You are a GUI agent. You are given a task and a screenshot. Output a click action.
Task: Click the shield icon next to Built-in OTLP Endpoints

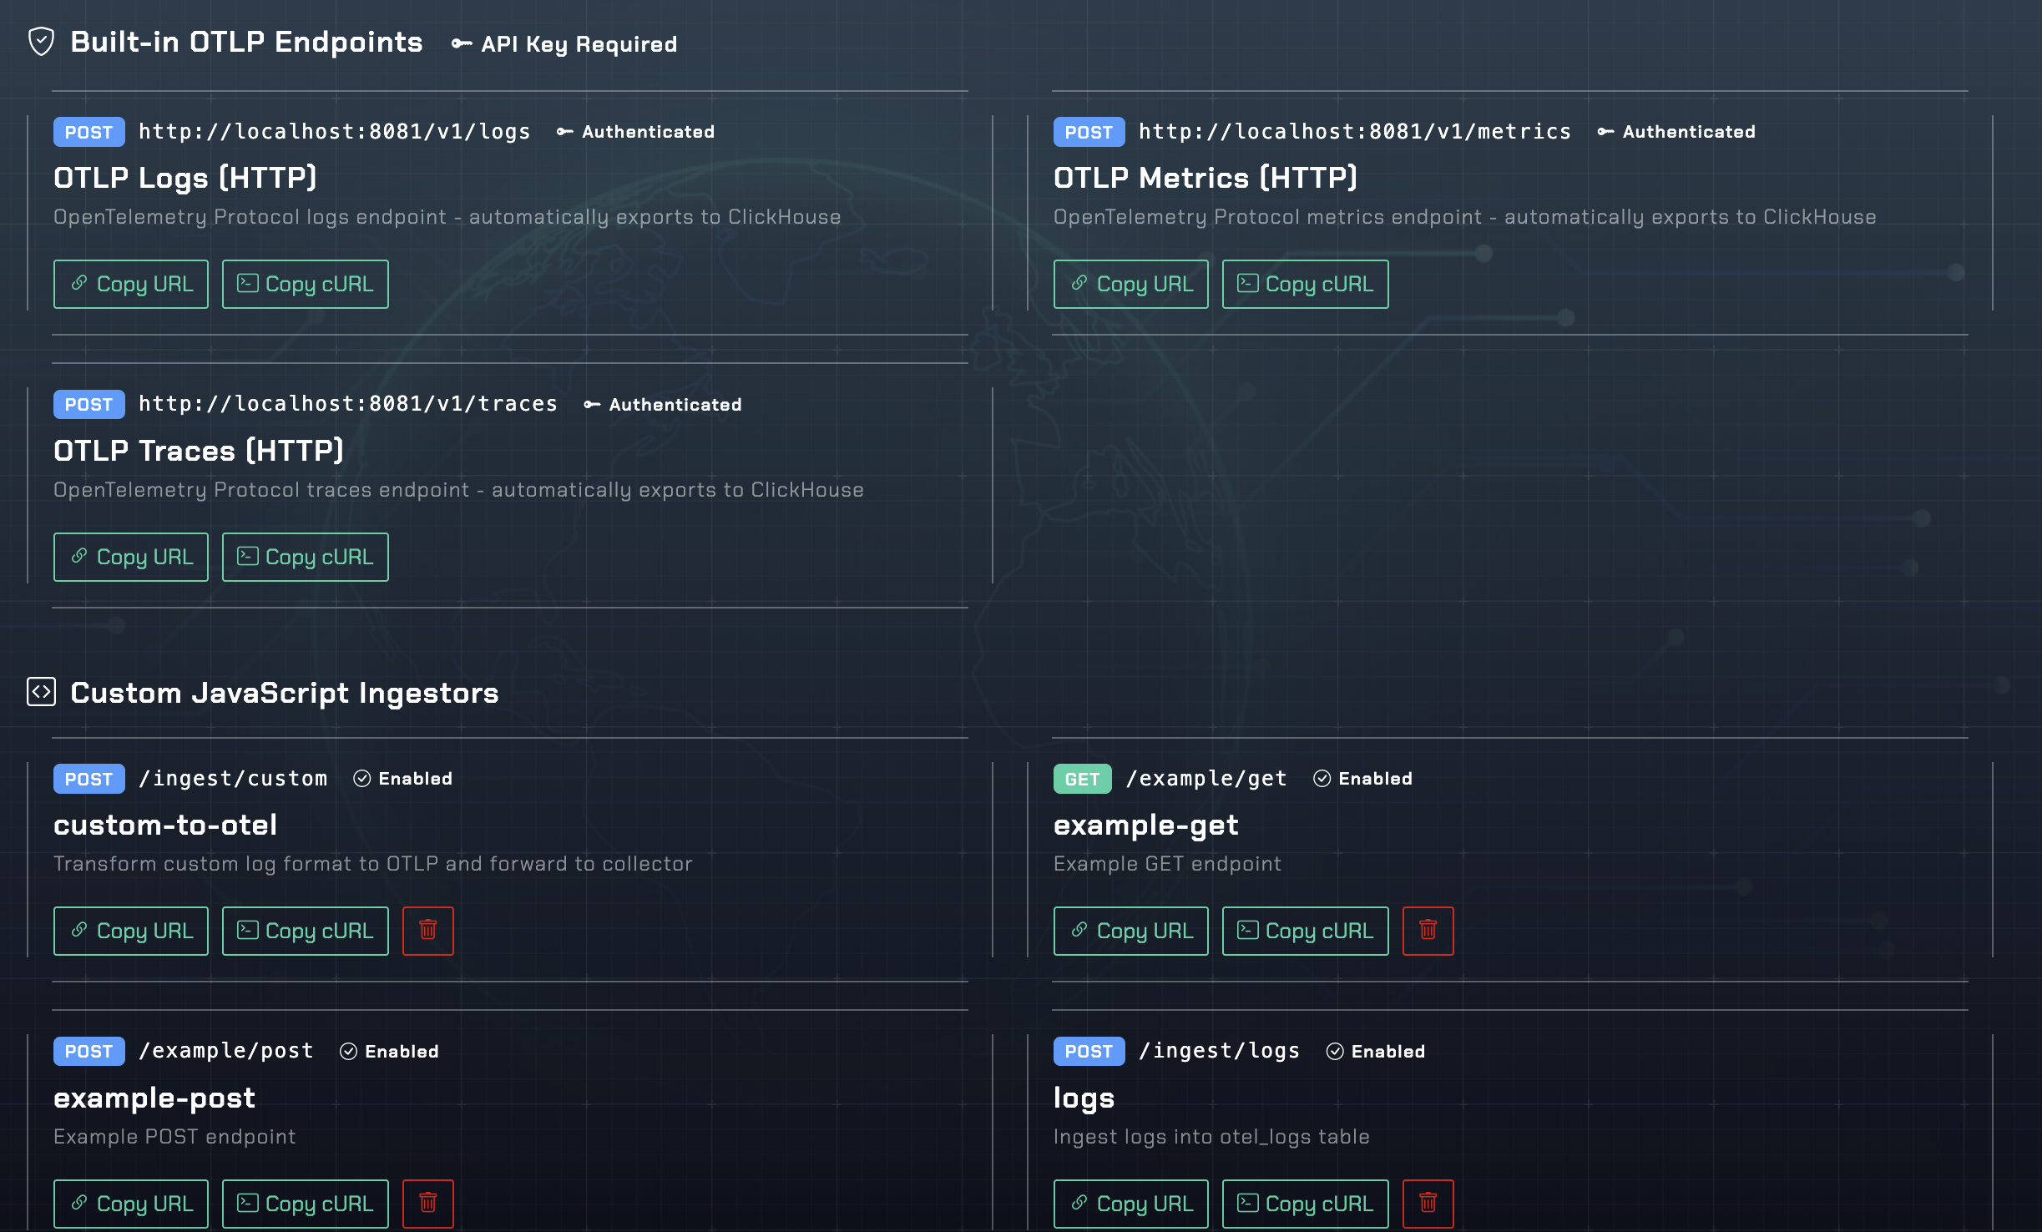(x=41, y=41)
